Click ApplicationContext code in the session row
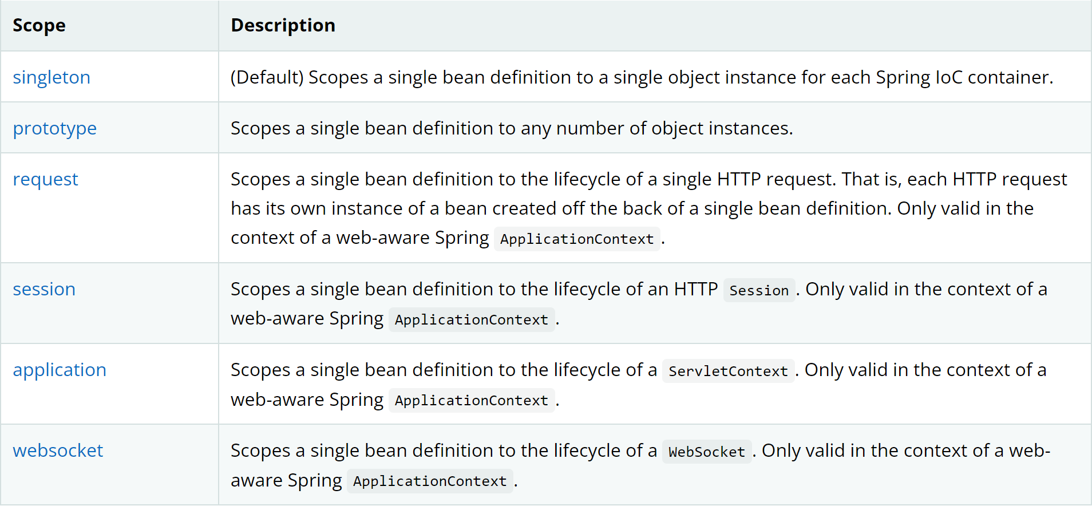1092x506 pixels. 471,320
